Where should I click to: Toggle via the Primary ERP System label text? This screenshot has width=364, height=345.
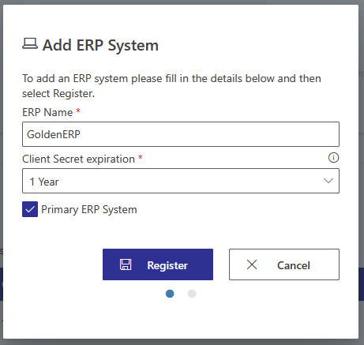click(89, 210)
